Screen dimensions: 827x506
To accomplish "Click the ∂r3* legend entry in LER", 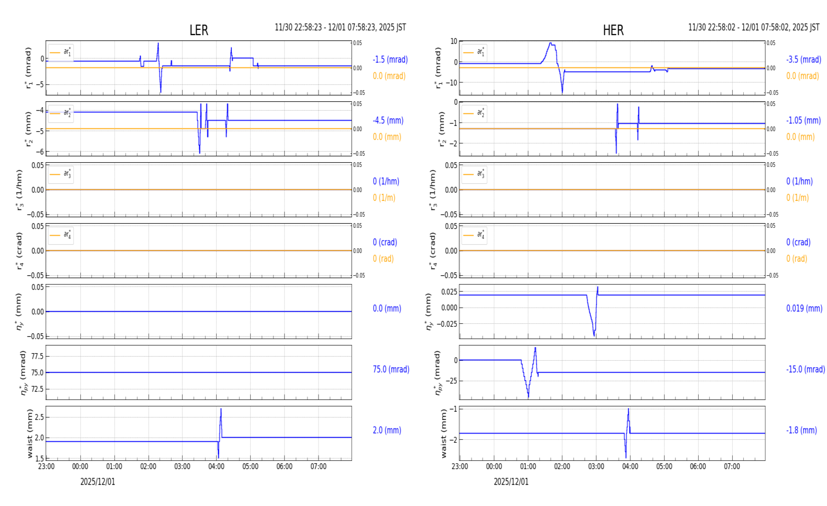I will tap(61, 174).
